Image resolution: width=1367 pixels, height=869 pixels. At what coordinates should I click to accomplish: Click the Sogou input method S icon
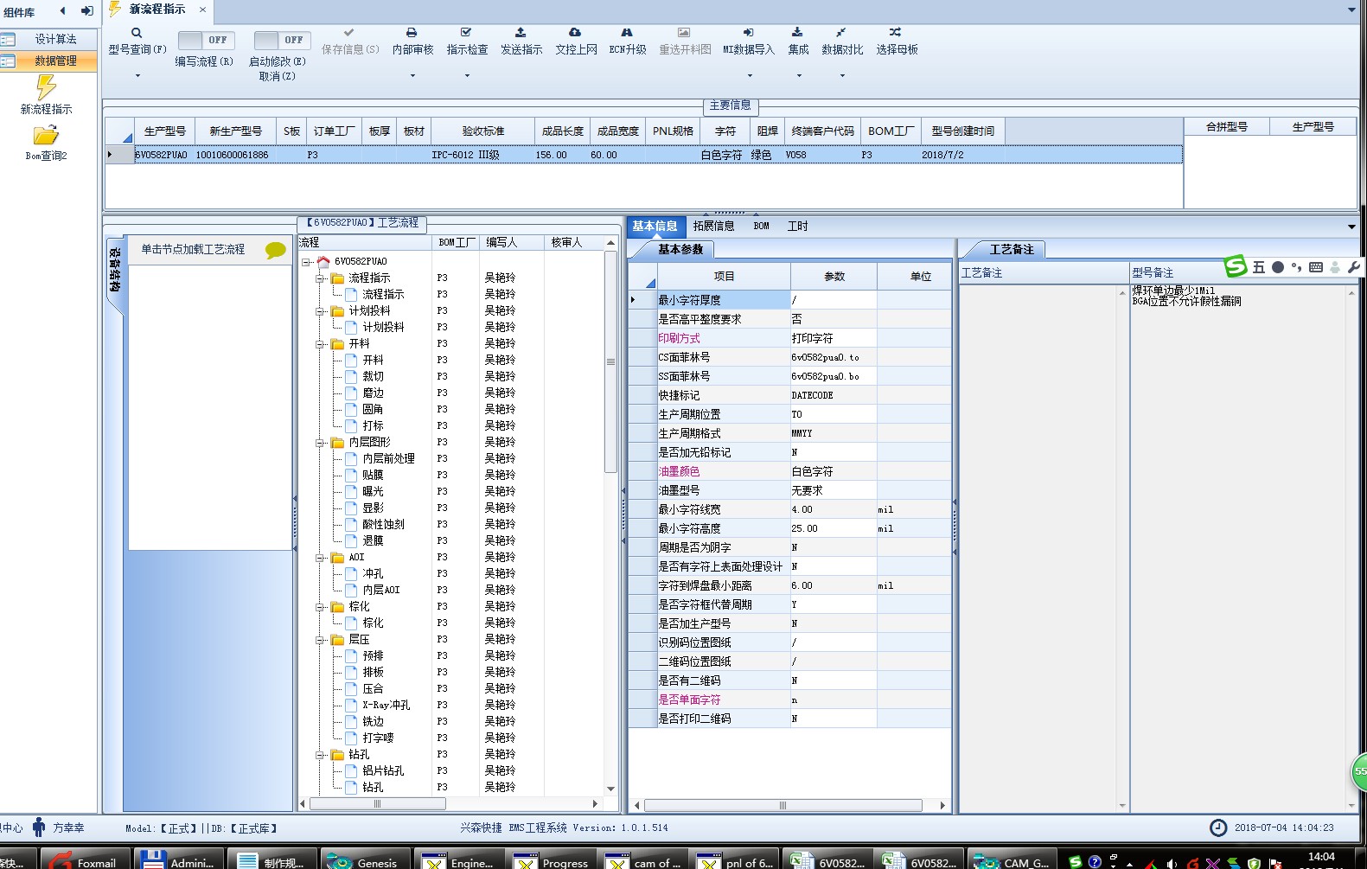(1236, 266)
